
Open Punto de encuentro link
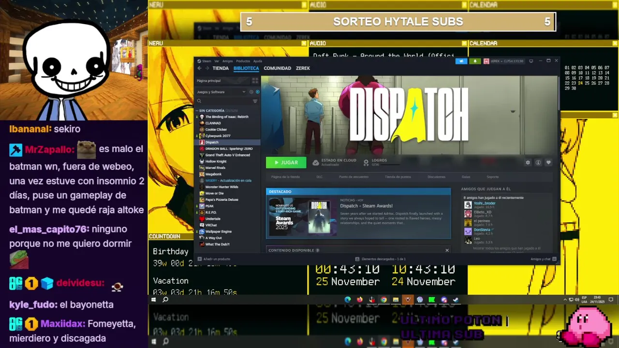click(354, 177)
